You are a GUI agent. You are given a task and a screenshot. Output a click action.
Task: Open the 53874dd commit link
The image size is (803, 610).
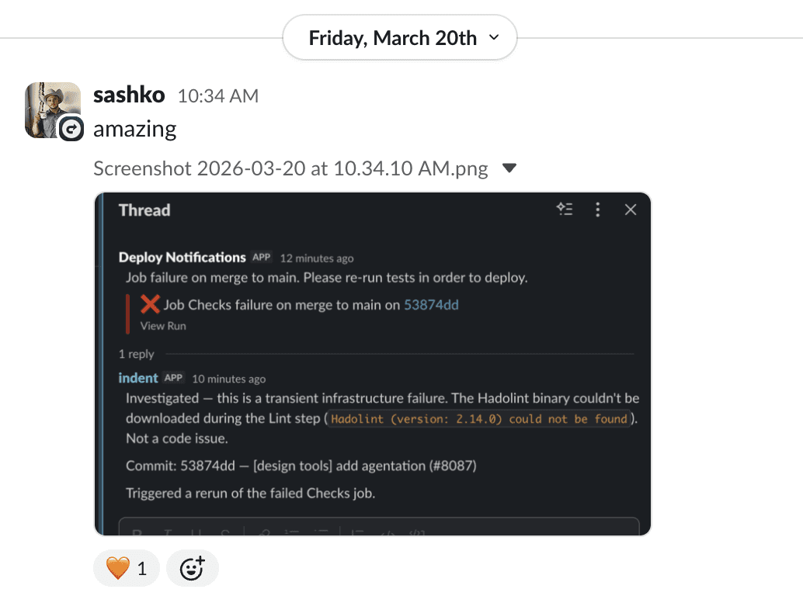click(431, 305)
